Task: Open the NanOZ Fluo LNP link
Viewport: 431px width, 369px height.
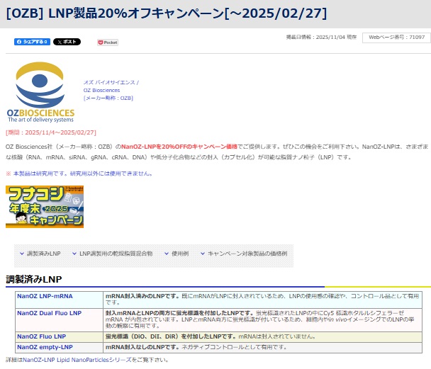Action: point(41,336)
